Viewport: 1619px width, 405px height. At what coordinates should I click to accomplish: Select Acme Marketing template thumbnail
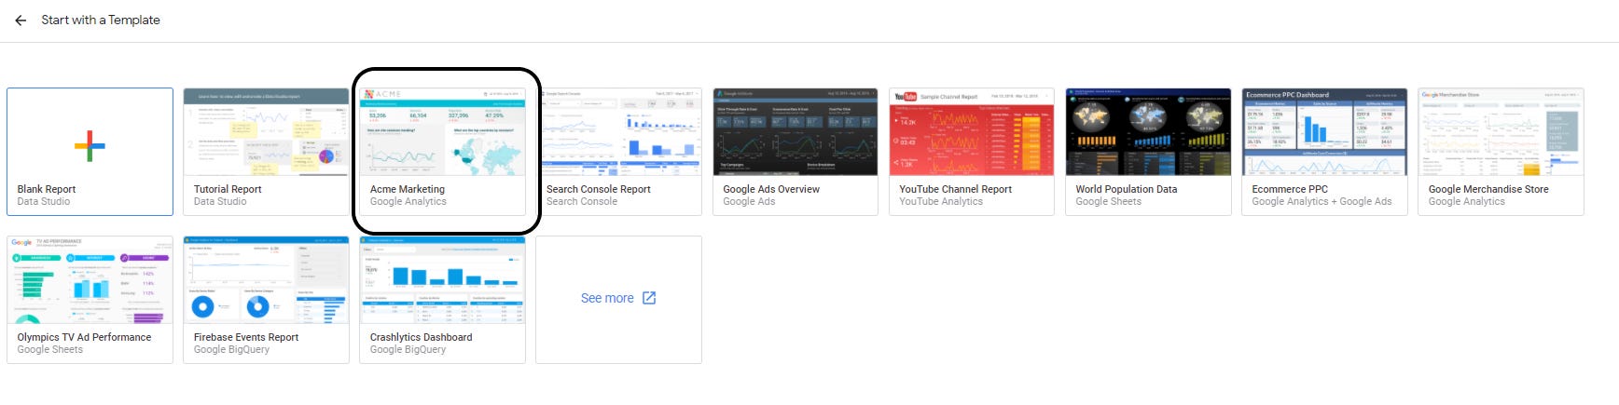(442, 132)
